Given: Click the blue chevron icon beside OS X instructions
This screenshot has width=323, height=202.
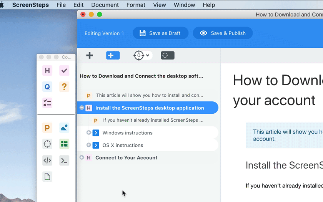Looking at the screenshot, I should 96,145.
